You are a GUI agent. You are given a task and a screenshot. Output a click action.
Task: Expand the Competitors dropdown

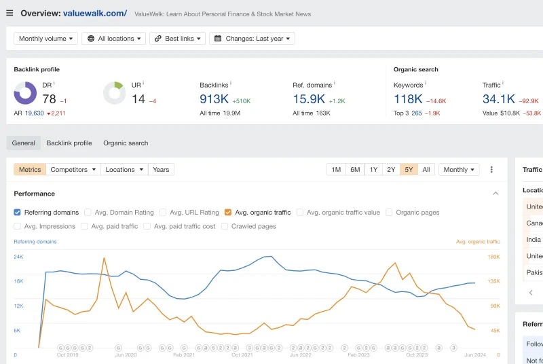coord(73,169)
